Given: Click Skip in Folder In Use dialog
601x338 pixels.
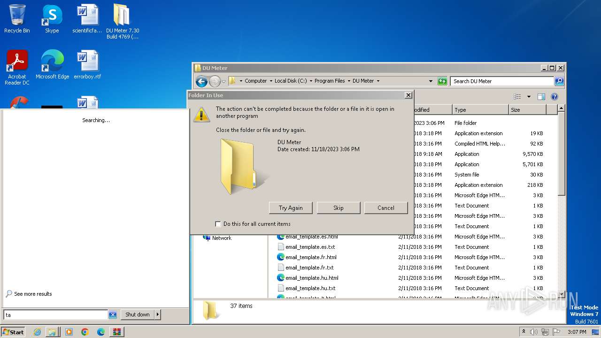Looking at the screenshot, I should pyautogui.click(x=339, y=208).
